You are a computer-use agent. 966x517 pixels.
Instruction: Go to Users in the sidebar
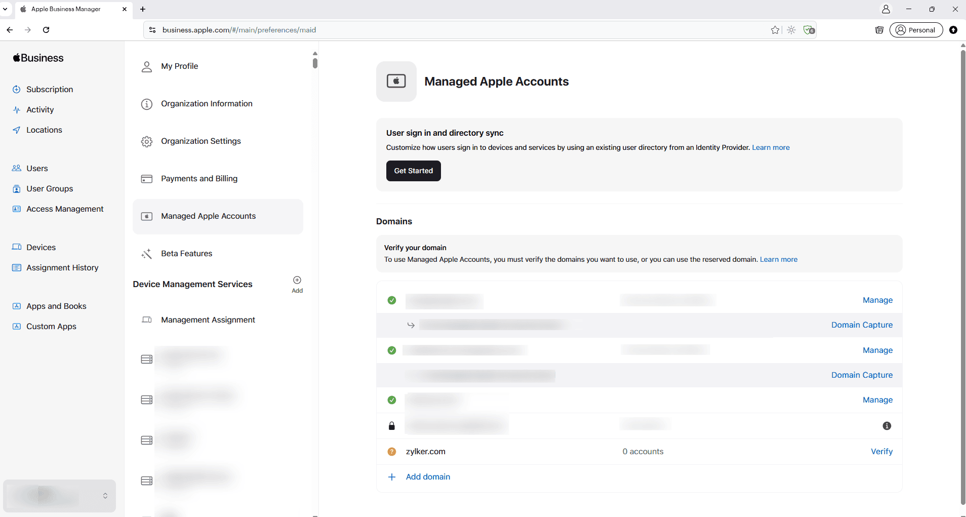pos(37,169)
